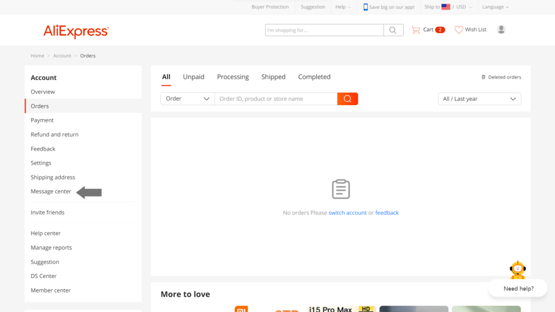Click the empty orders clipboard icon
Screen dimensions: 555x312
[341, 189]
